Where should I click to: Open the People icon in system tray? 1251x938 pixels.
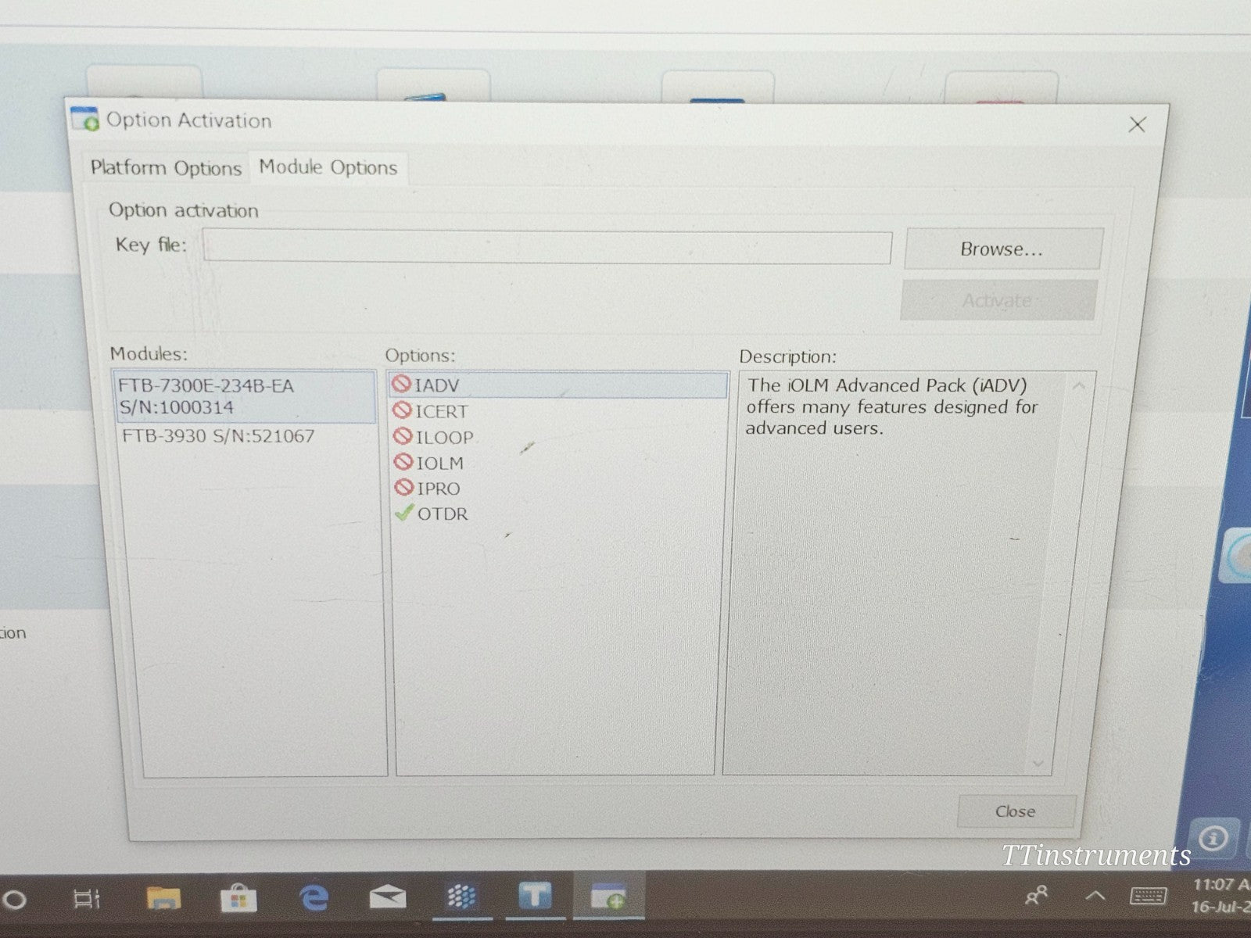1037,896
